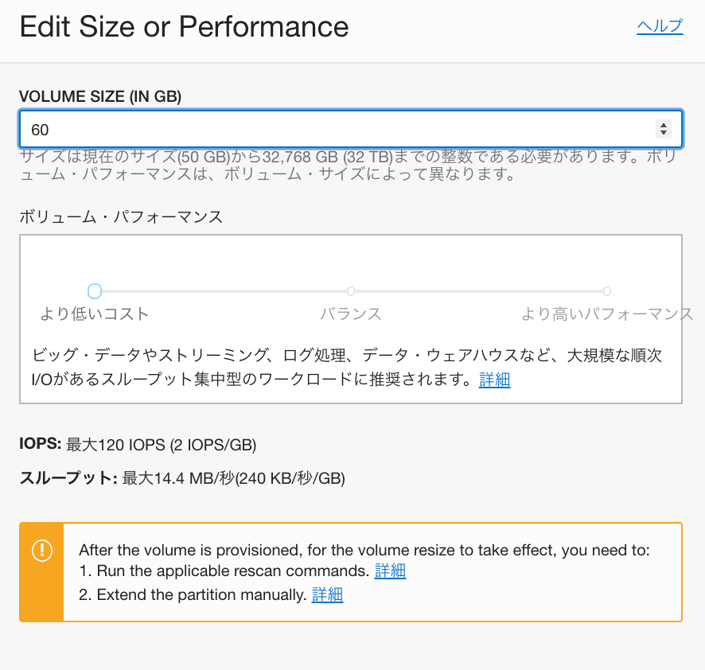Screen dimensions: 705x670
Task: Click the IOPS value text
Action: point(161,445)
